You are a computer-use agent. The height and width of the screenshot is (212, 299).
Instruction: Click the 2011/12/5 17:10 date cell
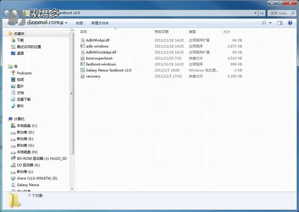[x=168, y=76]
